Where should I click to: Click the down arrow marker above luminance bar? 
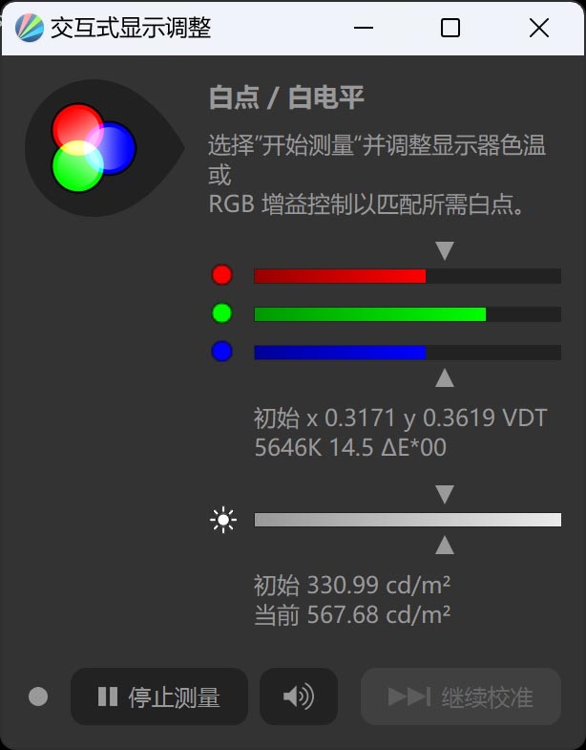(x=445, y=495)
